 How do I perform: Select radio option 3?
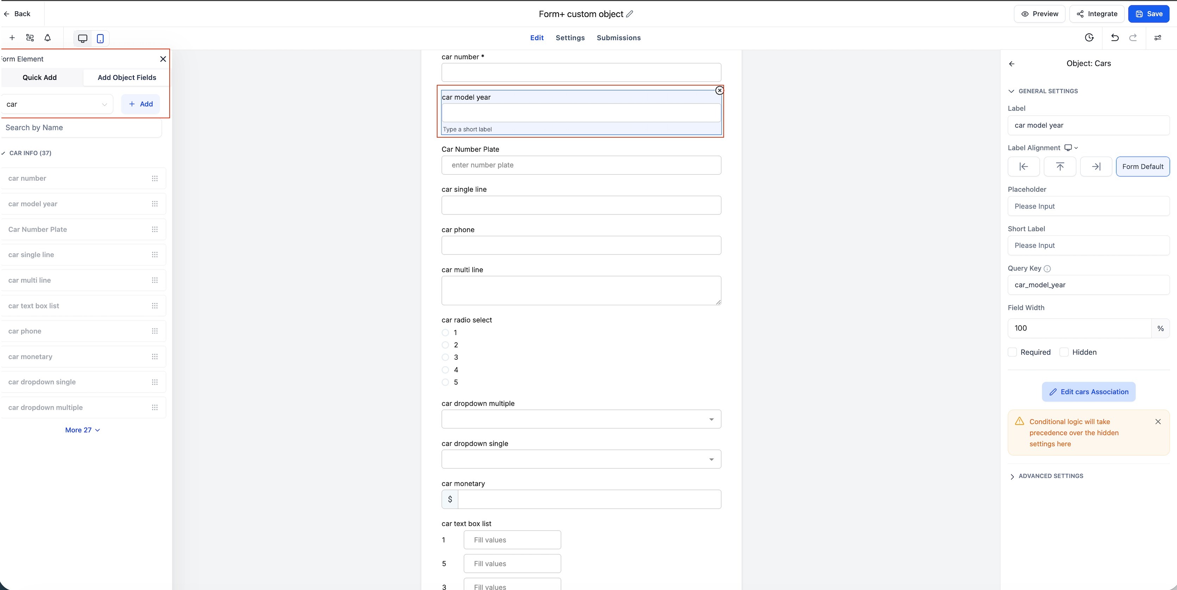(x=446, y=357)
